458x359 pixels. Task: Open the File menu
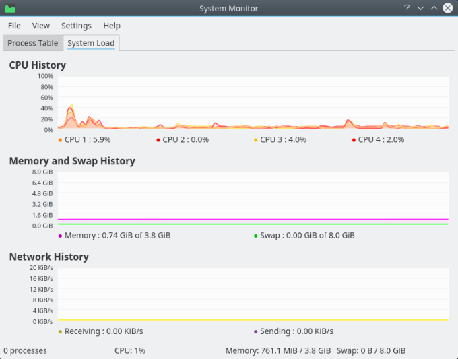tap(14, 26)
